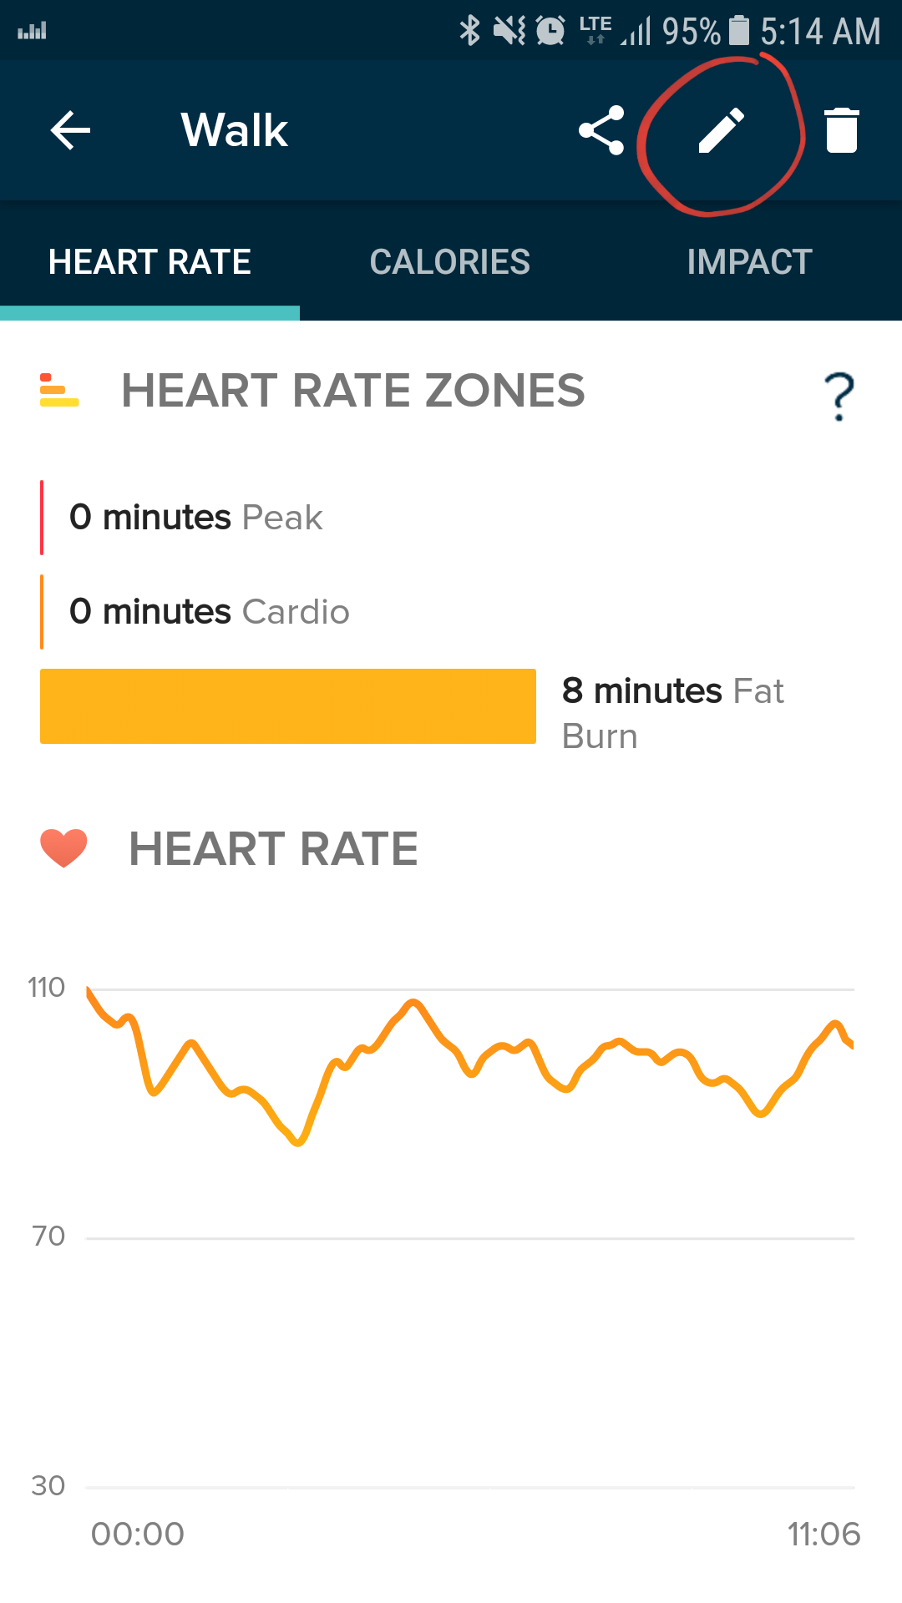Open heart rate zones help question mark
Image resolution: width=902 pixels, height=1603 pixels.
pos(839,397)
